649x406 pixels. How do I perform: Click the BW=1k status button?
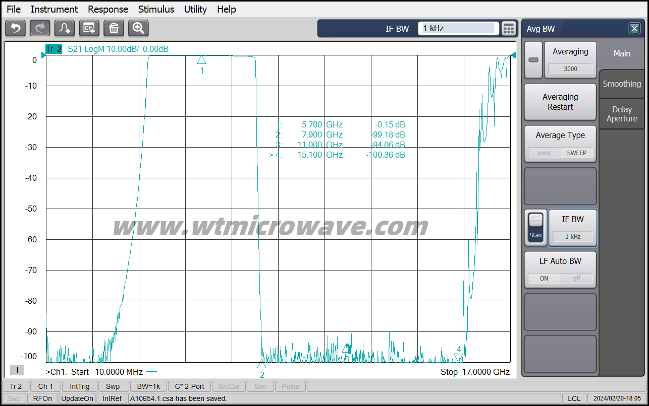[148, 386]
